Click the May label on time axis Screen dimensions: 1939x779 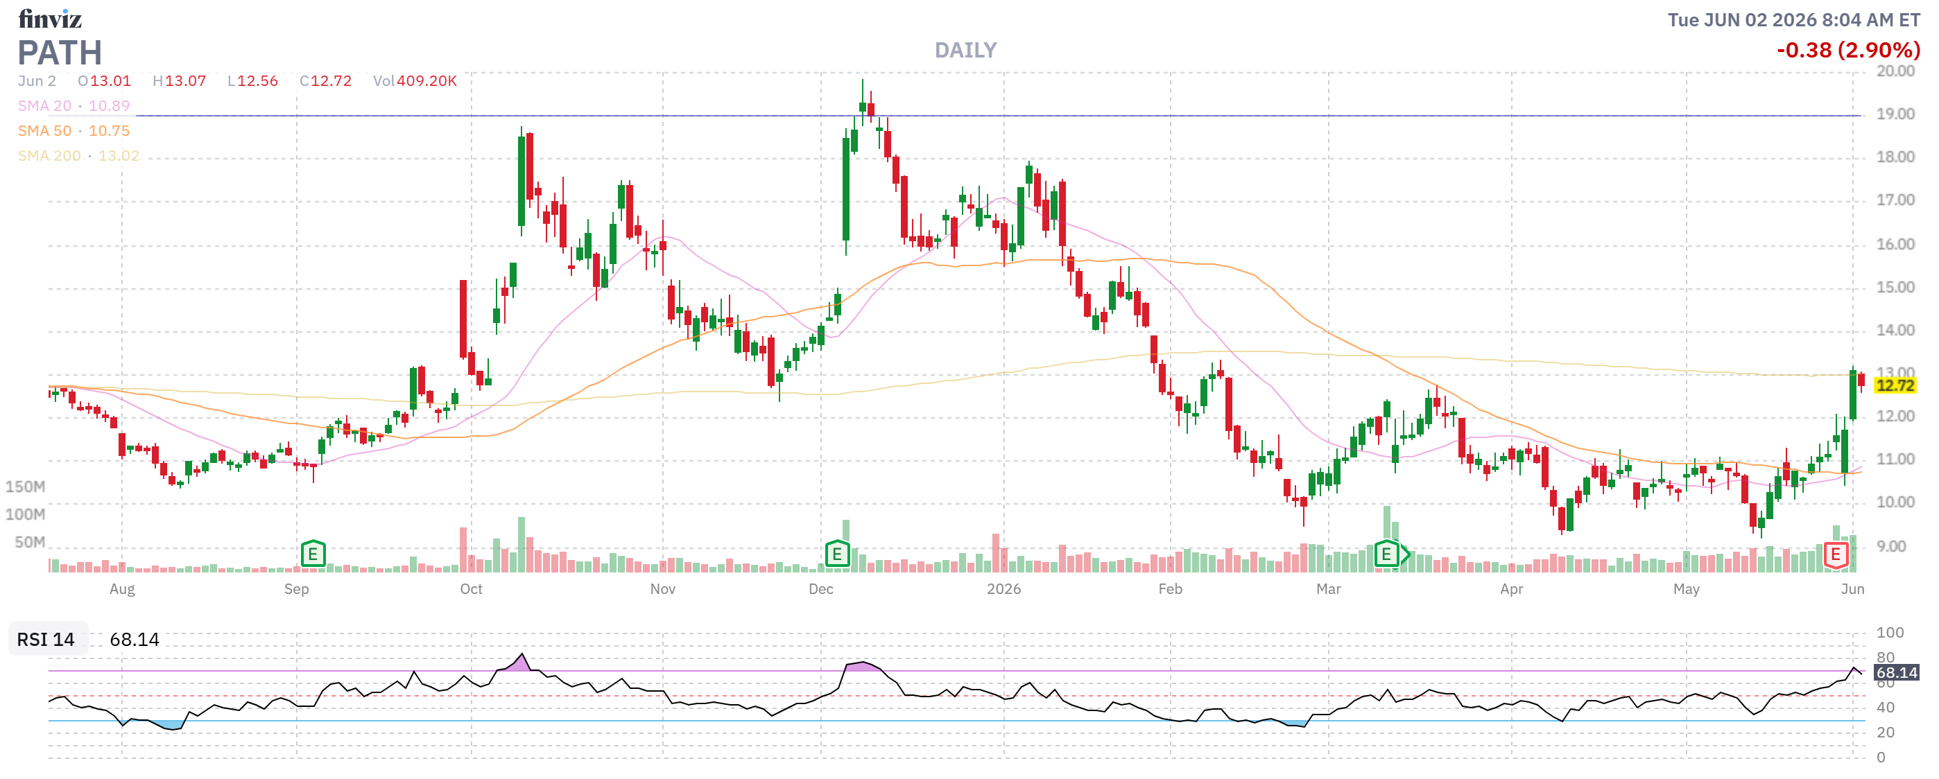pyautogui.click(x=1686, y=590)
